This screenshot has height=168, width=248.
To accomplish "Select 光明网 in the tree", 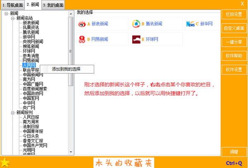I will coord(29,150).
